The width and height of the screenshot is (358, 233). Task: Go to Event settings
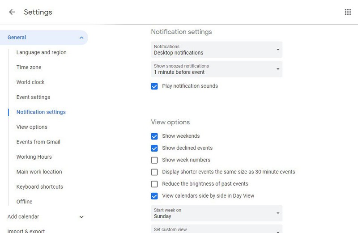33,97
